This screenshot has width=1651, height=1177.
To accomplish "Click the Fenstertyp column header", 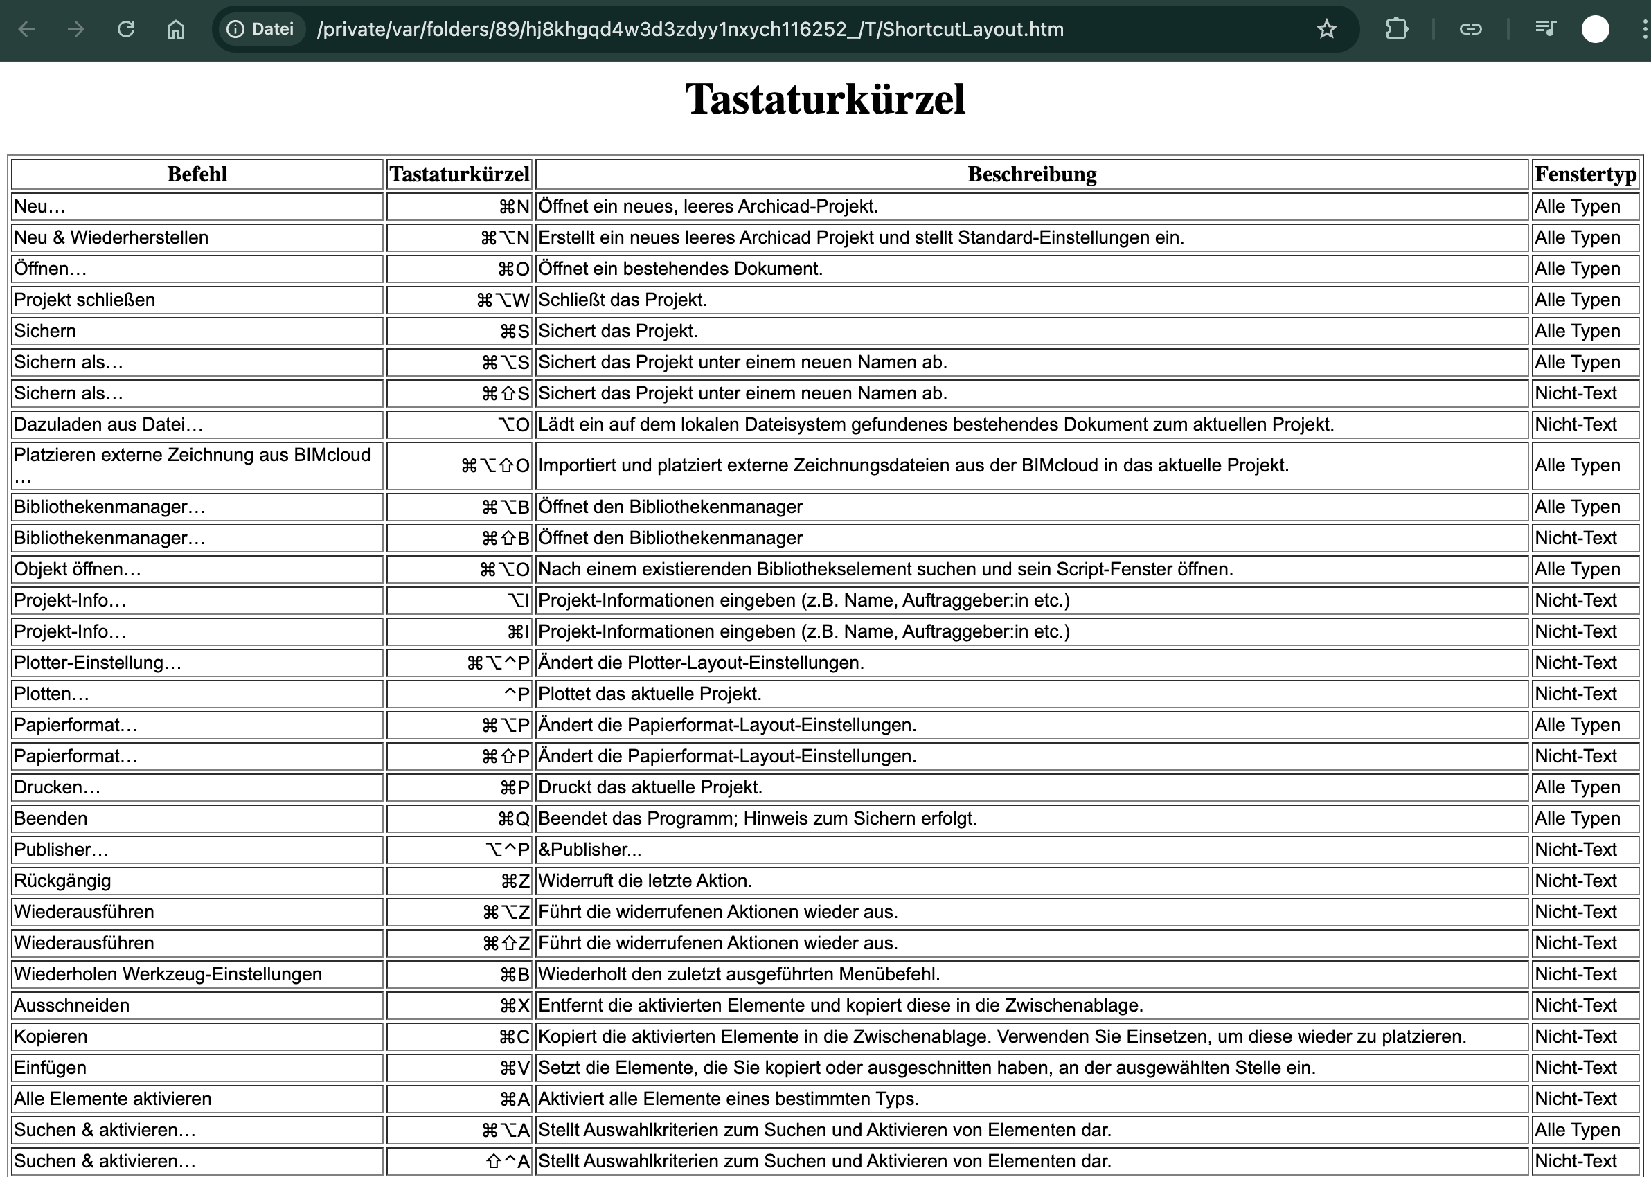I will (1586, 174).
